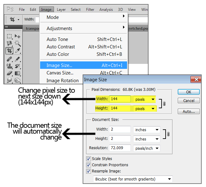Open the Select menu
206x187 pixels.
(76, 10)
